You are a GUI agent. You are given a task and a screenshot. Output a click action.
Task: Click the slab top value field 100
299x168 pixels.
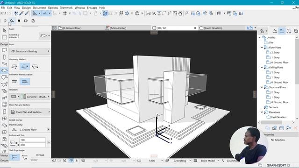click(33, 140)
